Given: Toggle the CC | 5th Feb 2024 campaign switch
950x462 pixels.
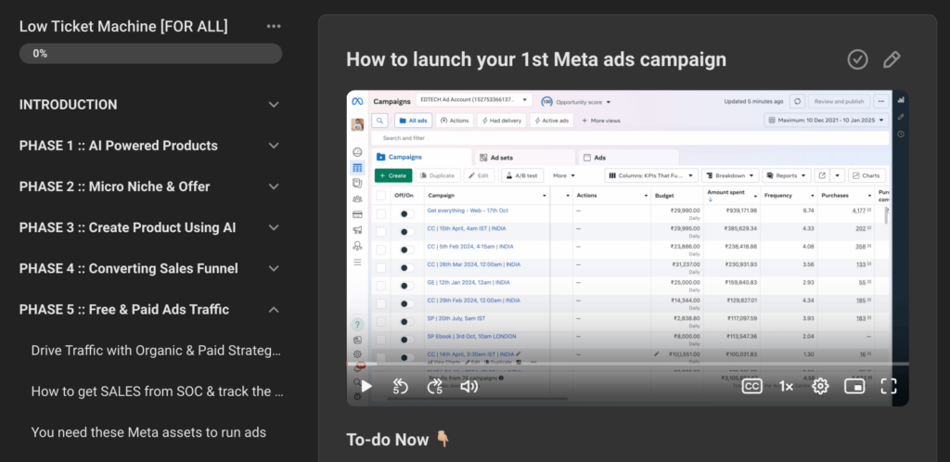Looking at the screenshot, I should click(407, 250).
